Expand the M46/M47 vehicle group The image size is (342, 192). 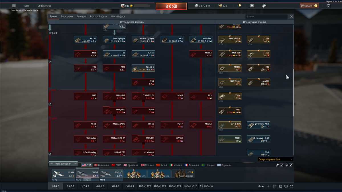(x=115, y=96)
